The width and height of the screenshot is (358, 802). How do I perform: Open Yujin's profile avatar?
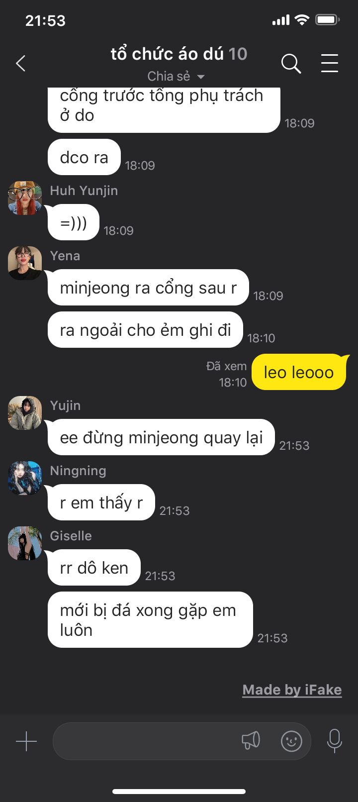coord(25,413)
